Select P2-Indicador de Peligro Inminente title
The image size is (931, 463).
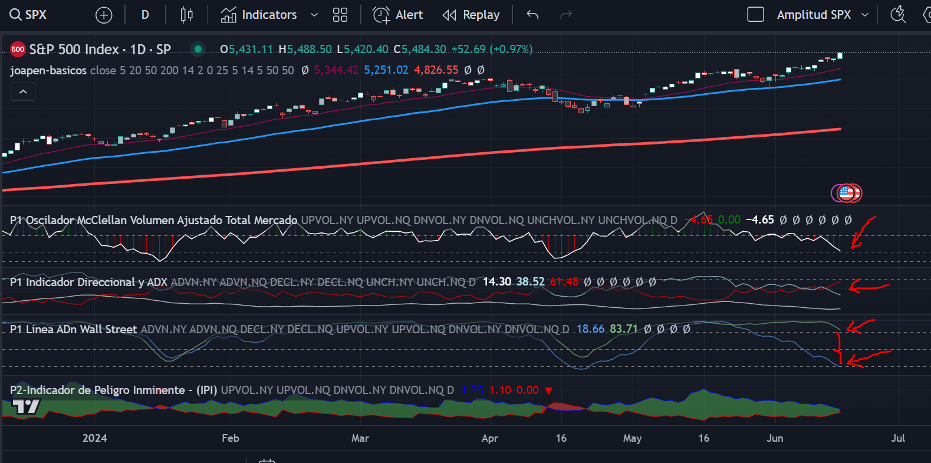(114, 390)
